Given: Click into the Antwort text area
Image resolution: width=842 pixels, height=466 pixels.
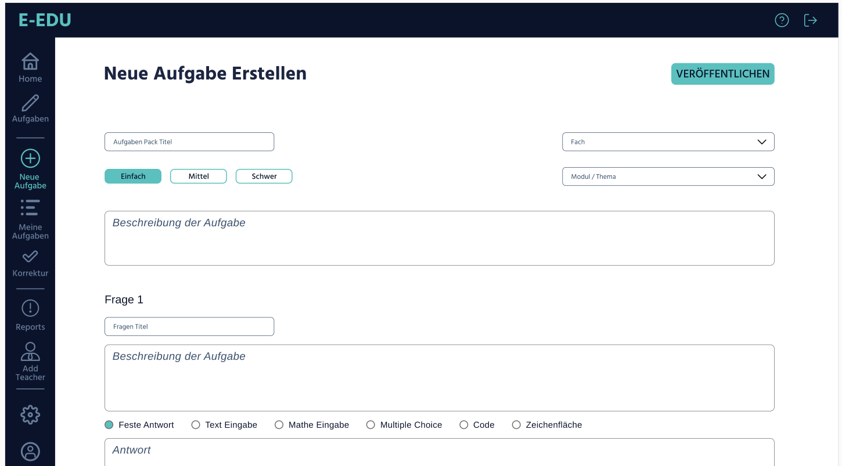Looking at the screenshot, I should point(440,452).
